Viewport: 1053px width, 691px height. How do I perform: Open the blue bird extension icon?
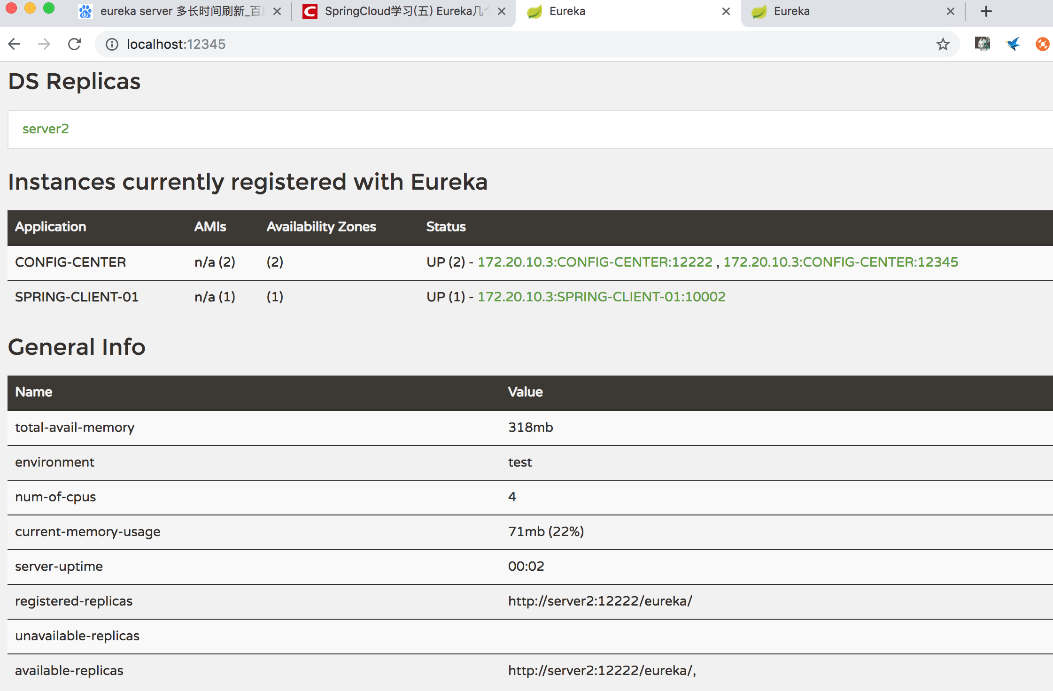pos(1012,44)
